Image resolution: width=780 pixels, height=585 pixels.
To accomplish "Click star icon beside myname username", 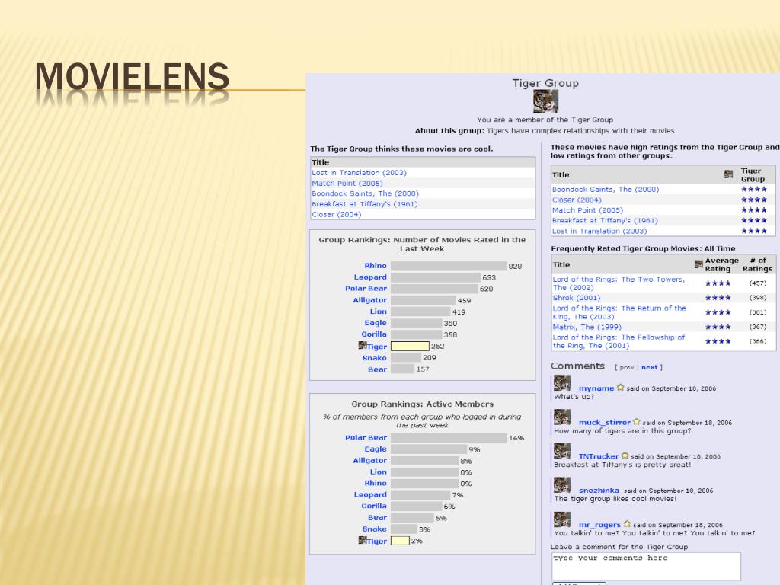I will [x=620, y=388].
